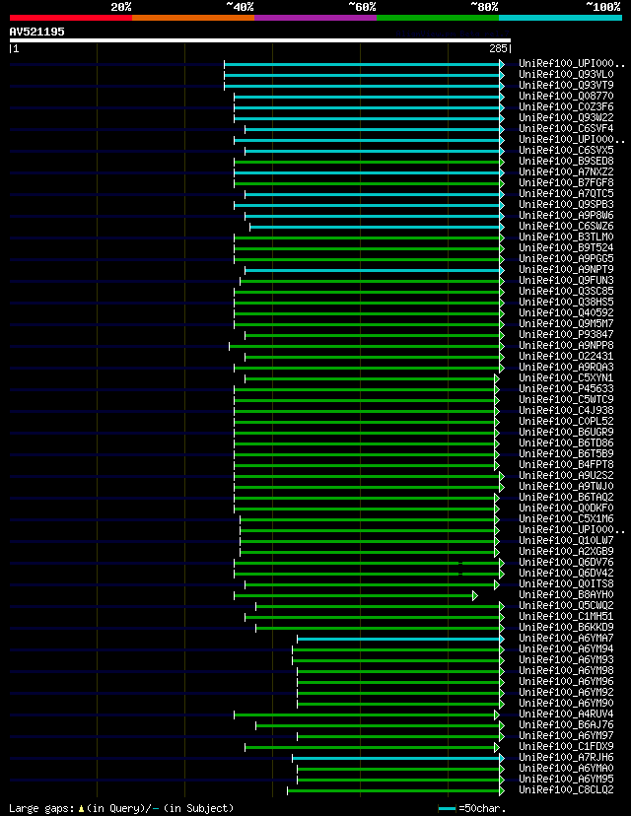Click the UniRef100_C0Z3F6 label
The width and height of the screenshot is (631, 816).
click(566, 106)
